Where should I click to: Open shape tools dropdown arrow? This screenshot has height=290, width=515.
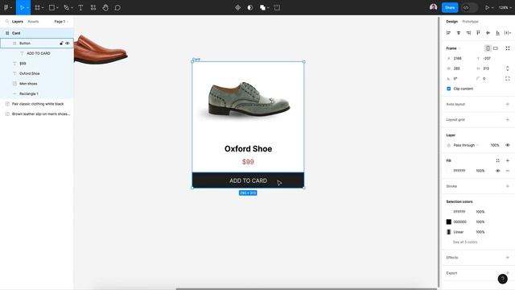tap(57, 7)
